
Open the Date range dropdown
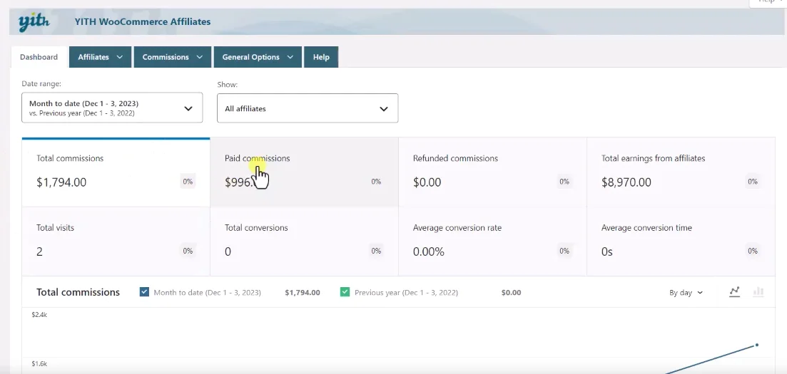[112, 108]
